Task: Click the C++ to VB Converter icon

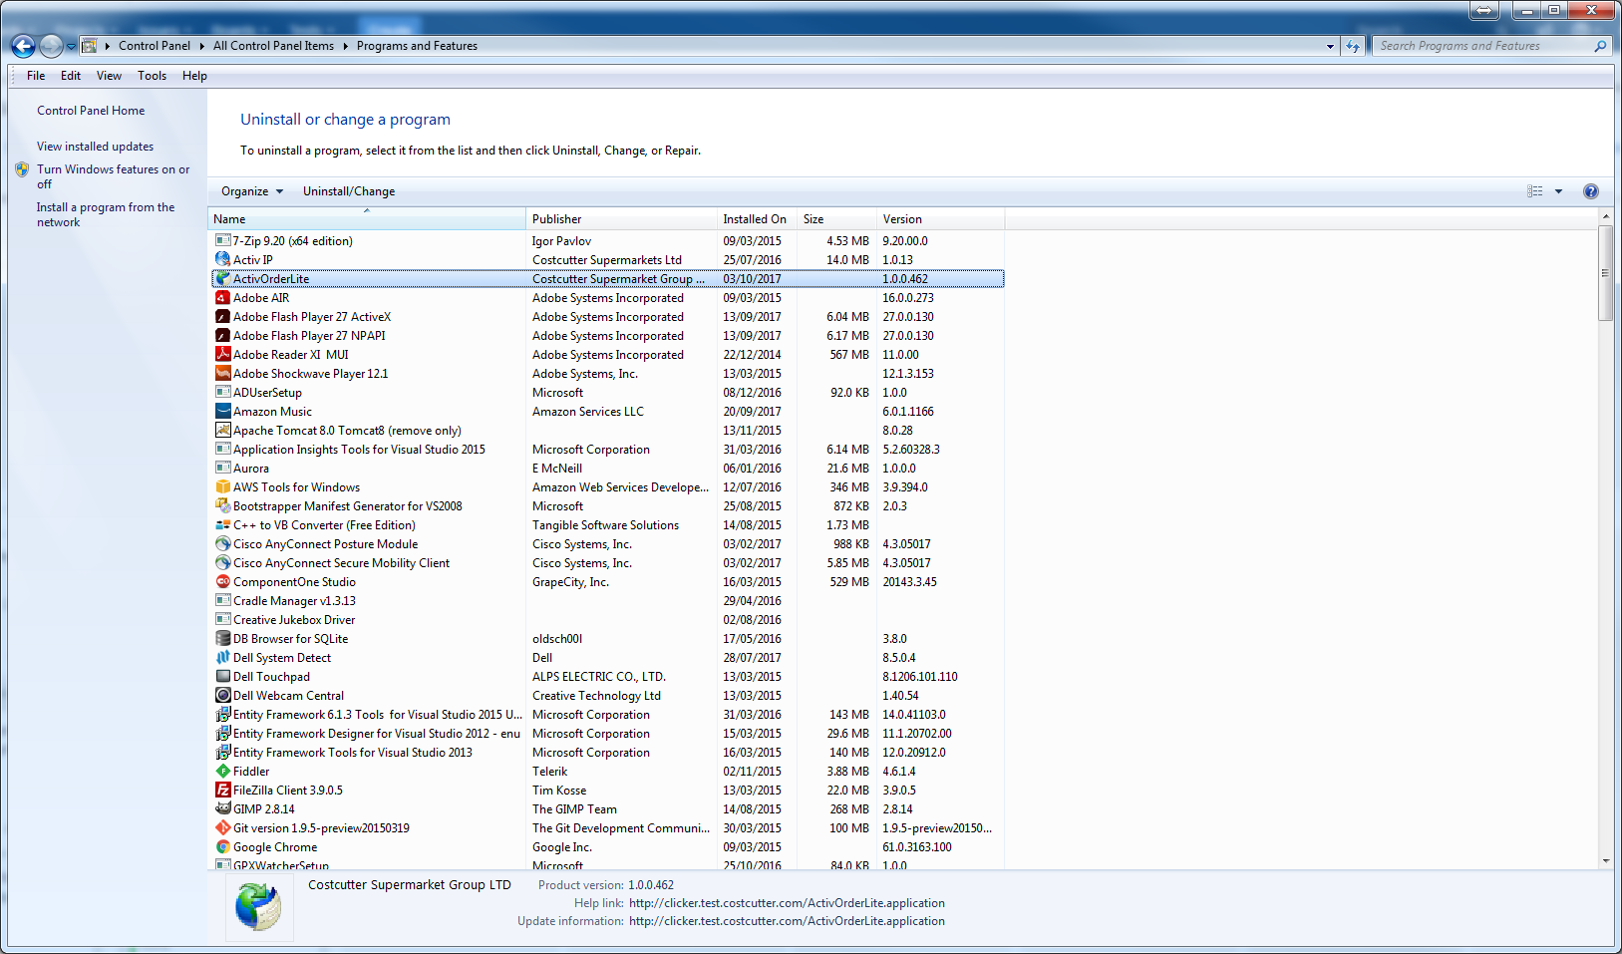Action: [x=223, y=524]
